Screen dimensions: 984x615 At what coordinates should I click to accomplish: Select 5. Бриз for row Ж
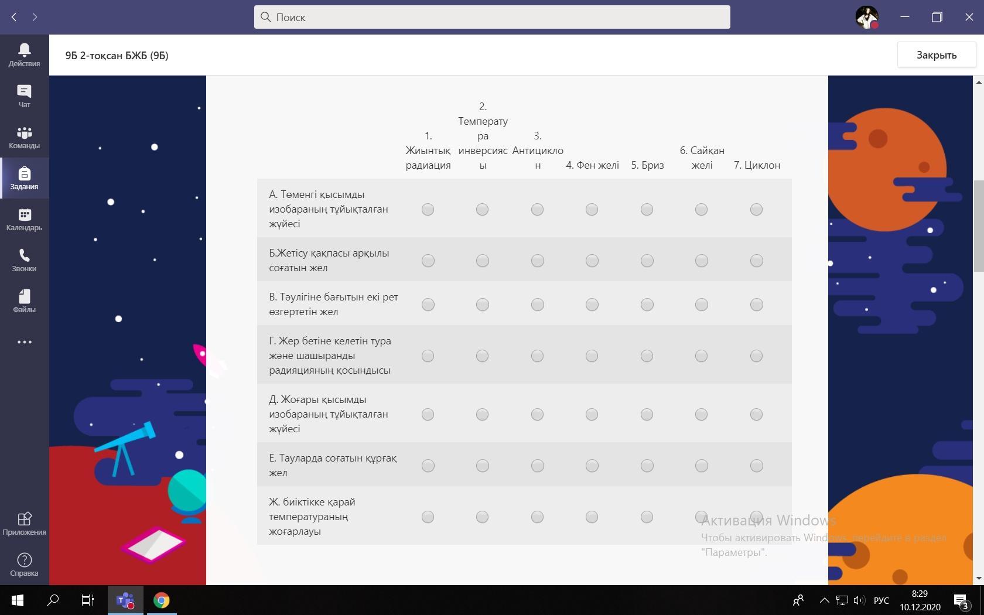[x=647, y=517]
